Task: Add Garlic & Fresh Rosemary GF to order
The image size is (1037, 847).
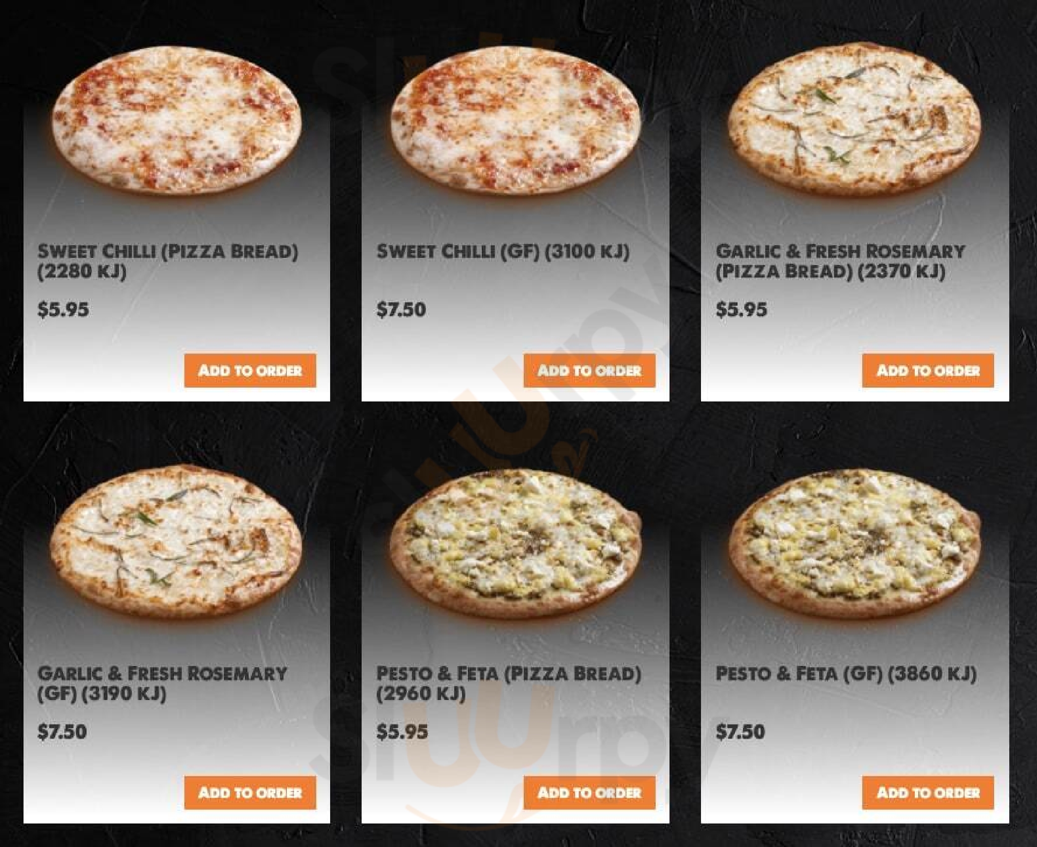Action: tap(250, 792)
